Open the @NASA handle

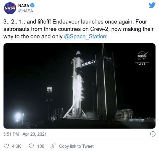coord(26,11)
